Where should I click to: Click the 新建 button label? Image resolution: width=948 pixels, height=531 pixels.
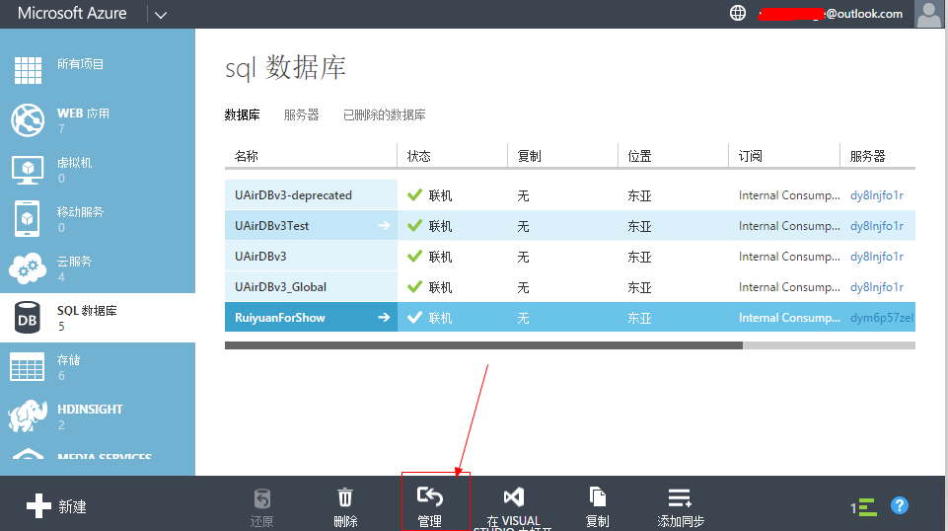pos(72,506)
